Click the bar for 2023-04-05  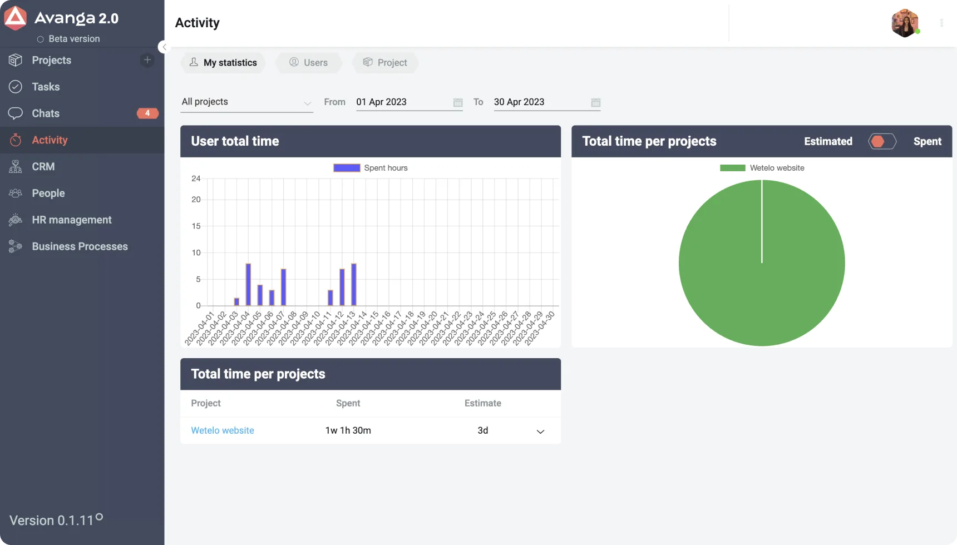(x=260, y=295)
